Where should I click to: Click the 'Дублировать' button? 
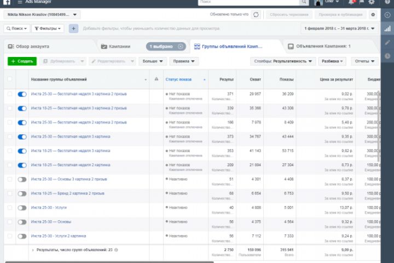[x=62, y=61]
